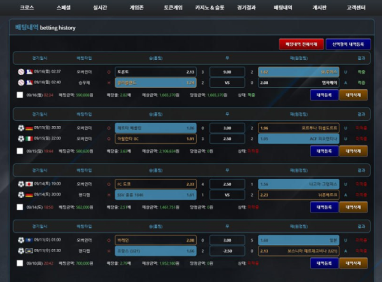Image resolution: width=382 pixels, height=282 pixels.
Task: Click 내역등록 for 09/10 20:42 bet
Action: [324, 263]
